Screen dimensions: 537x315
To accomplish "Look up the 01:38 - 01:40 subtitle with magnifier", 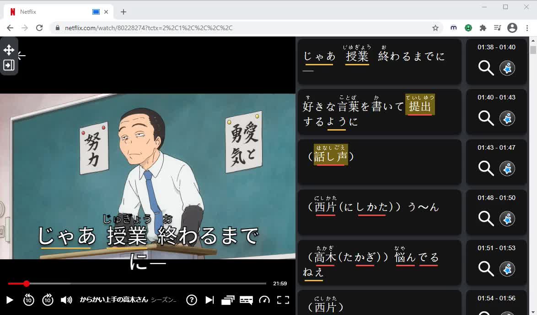I will pos(486,68).
